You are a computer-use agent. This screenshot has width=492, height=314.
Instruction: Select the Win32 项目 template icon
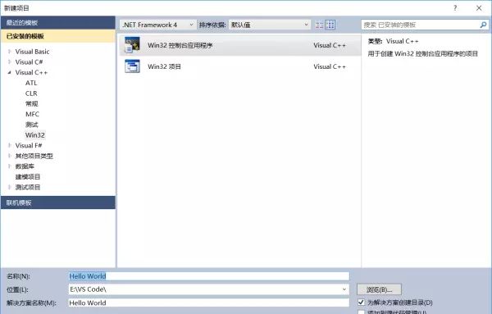click(x=132, y=66)
